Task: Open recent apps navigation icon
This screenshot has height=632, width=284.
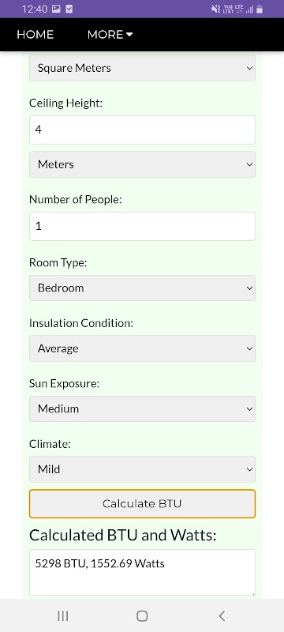Action: pyautogui.click(x=63, y=615)
